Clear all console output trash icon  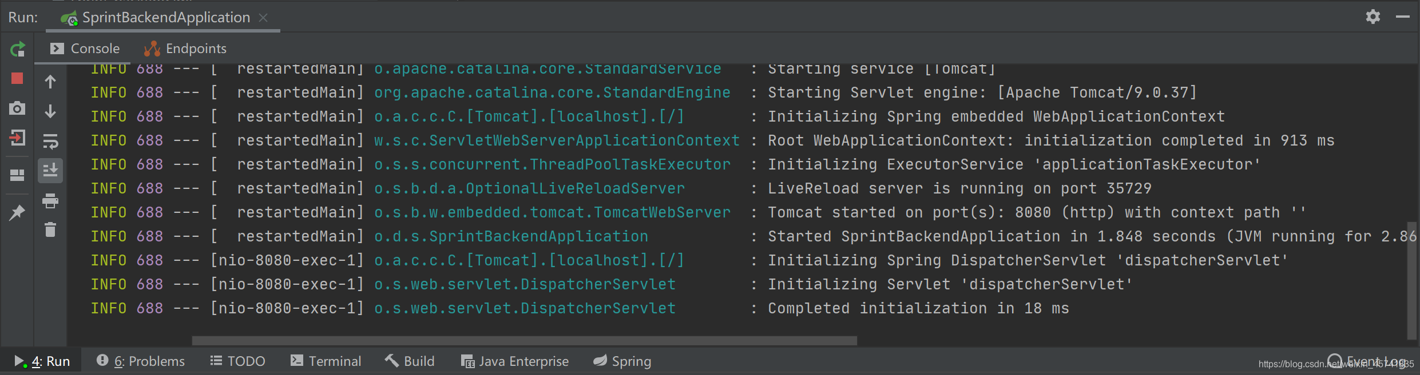50,229
